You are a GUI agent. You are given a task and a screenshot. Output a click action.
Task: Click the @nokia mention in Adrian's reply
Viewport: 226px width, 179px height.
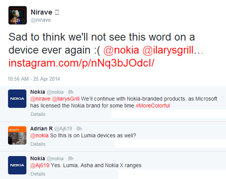tap(39, 136)
